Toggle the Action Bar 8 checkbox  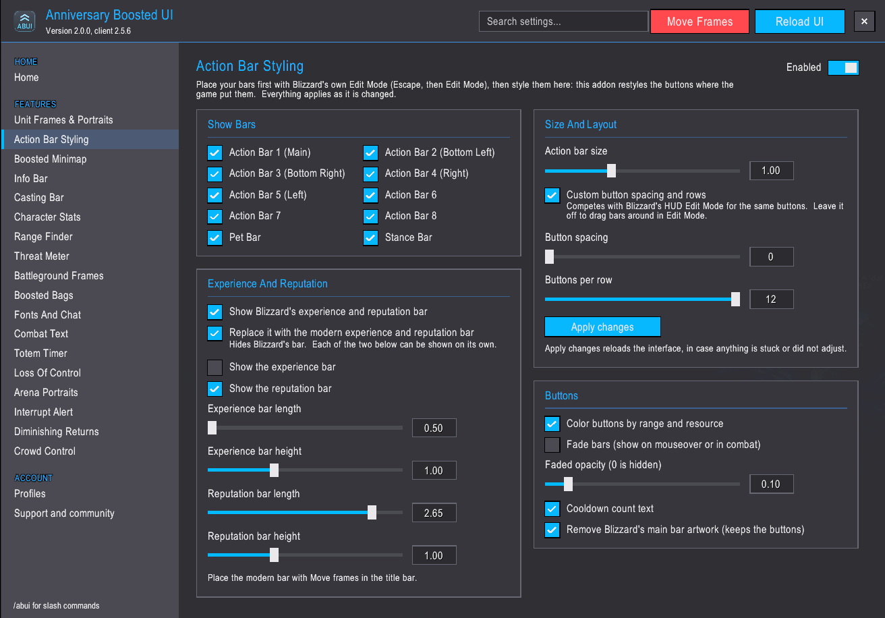pyautogui.click(x=370, y=216)
